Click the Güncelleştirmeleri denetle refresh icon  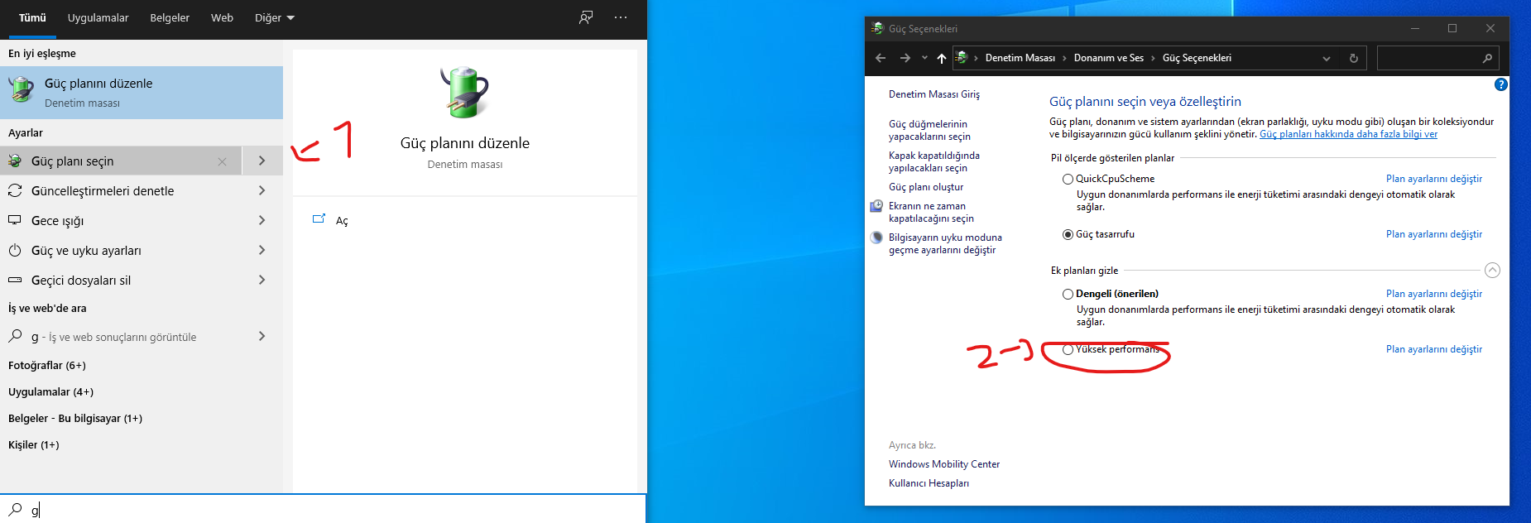15,190
